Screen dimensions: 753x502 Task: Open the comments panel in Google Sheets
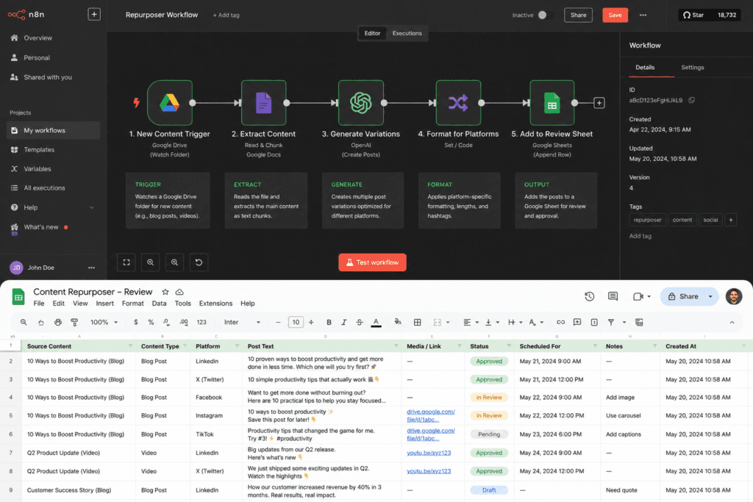click(613, 296)
